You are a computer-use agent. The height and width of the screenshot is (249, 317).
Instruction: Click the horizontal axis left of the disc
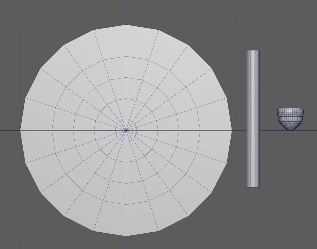[x=10, y=130]
